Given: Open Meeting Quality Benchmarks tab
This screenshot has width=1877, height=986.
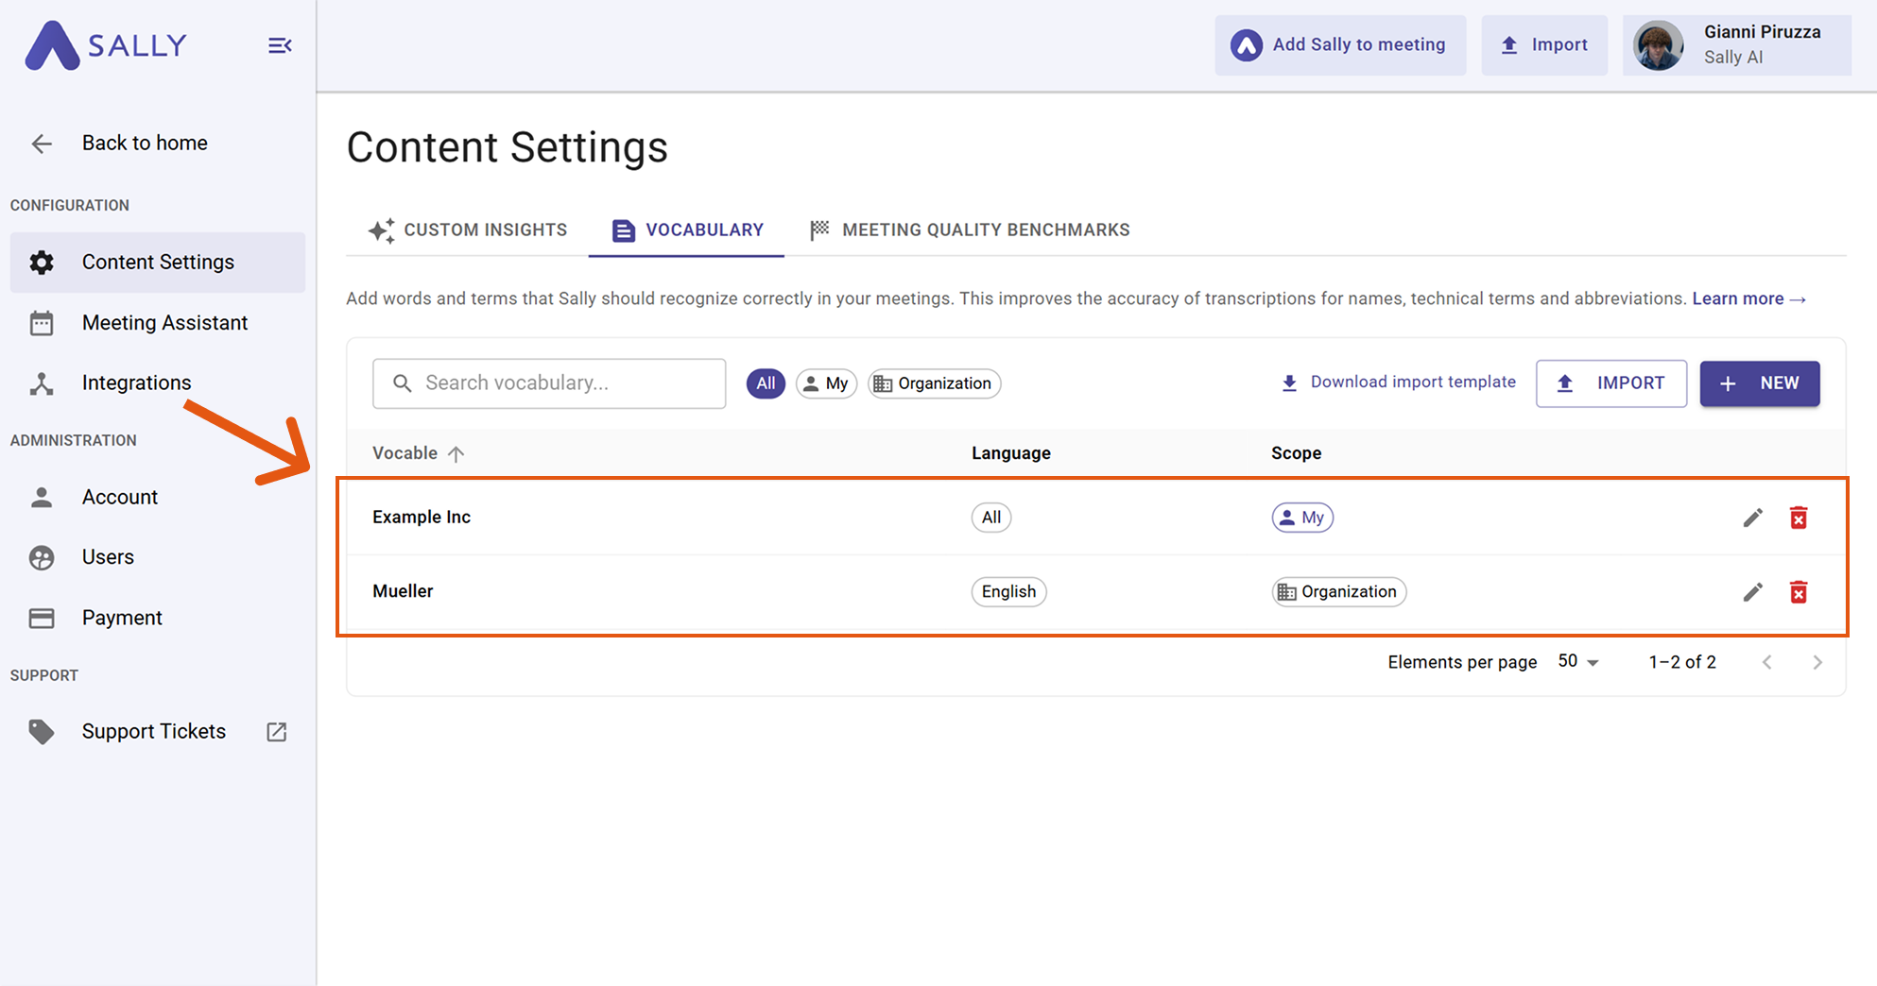Looking at the screenshot, I should pos(970,230).
